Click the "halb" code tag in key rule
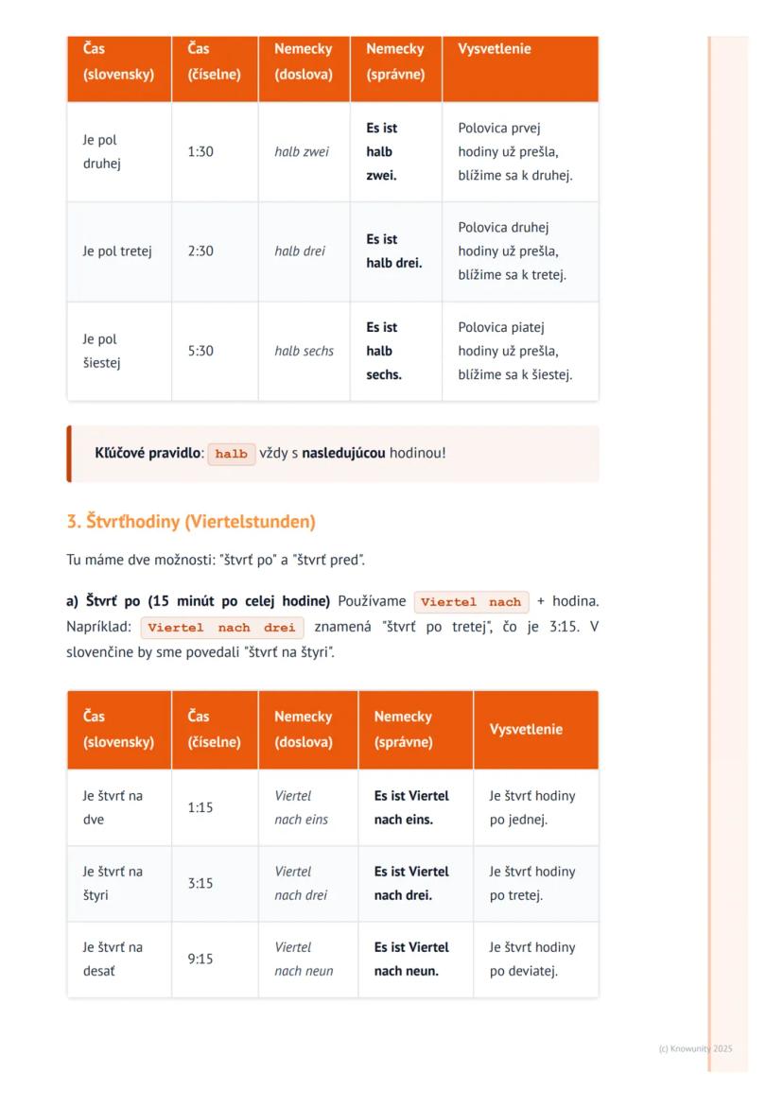783x1107 pixels. point(231,454)
